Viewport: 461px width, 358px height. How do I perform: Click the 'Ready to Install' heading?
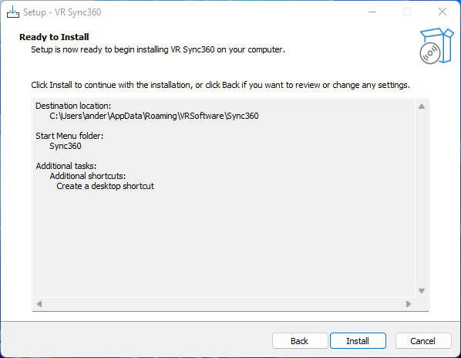[x=54, y=37]
